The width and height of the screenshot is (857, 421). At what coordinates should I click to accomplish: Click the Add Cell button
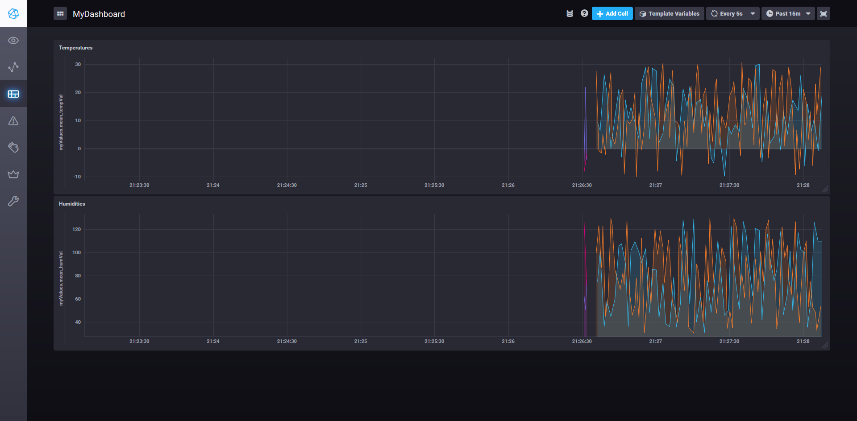(612, 13)
